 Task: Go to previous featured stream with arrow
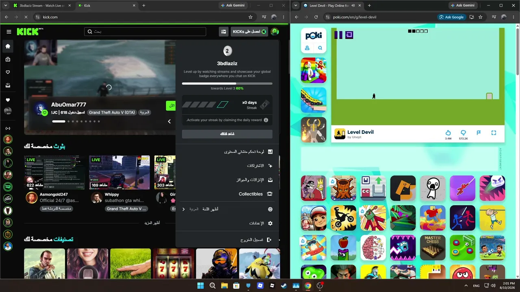[169, 121]
